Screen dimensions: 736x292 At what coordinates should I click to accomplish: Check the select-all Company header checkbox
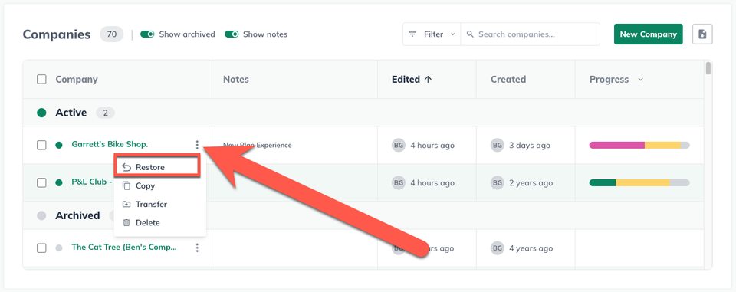(41, 80)
